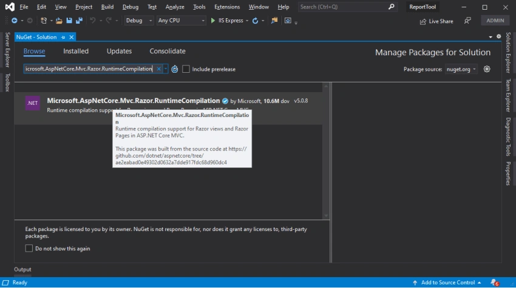The width and height of the screenshot is (516, 288).
Task: Expand the IIS Express run target dropdown arrow
Action: coord(247,21)
